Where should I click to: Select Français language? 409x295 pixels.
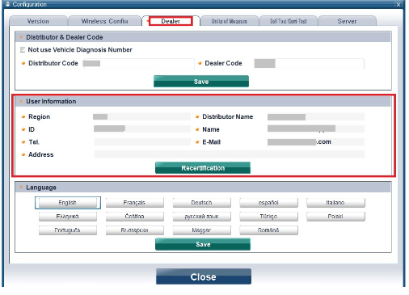point(134,203)
